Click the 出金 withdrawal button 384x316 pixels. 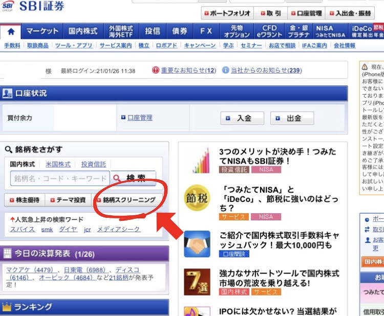point(292,119)
